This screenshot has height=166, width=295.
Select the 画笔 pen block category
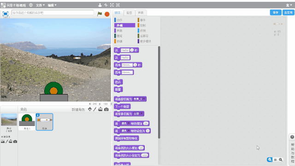point(124,36)
